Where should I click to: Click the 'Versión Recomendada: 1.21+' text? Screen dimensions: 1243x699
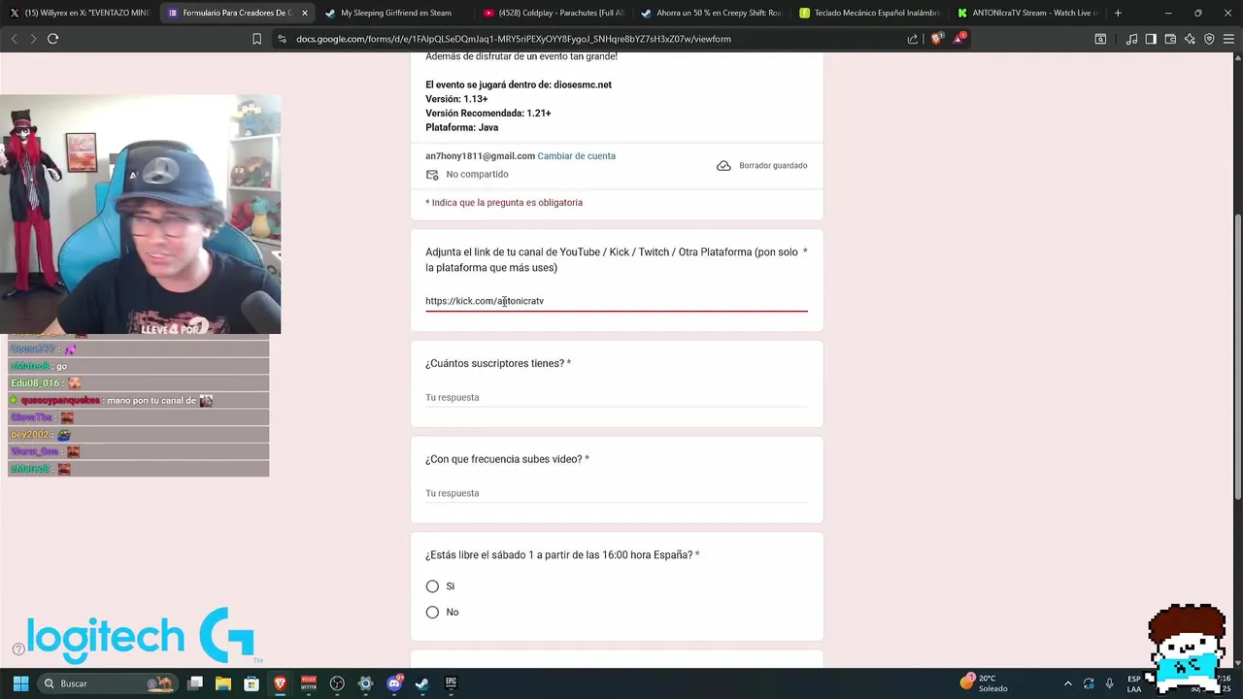488,114
